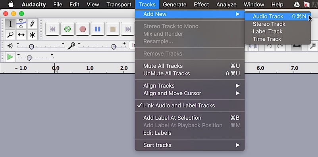Select the Time Shift tool
The height and width of the screenshot is (157, 318).
click(21, 34)
